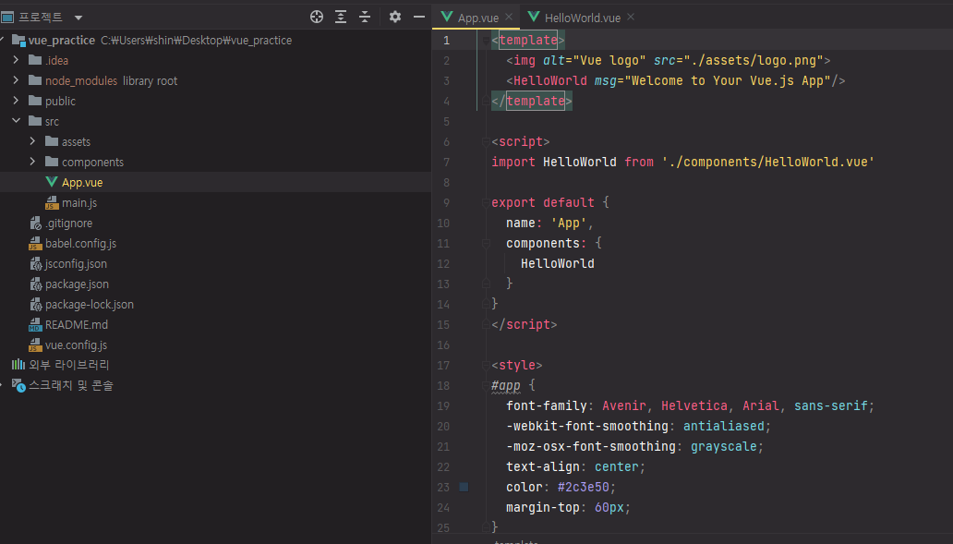Click line number 7 in the gutter
Viewport: 953px width, 544px height.
(x=446, y=163)
